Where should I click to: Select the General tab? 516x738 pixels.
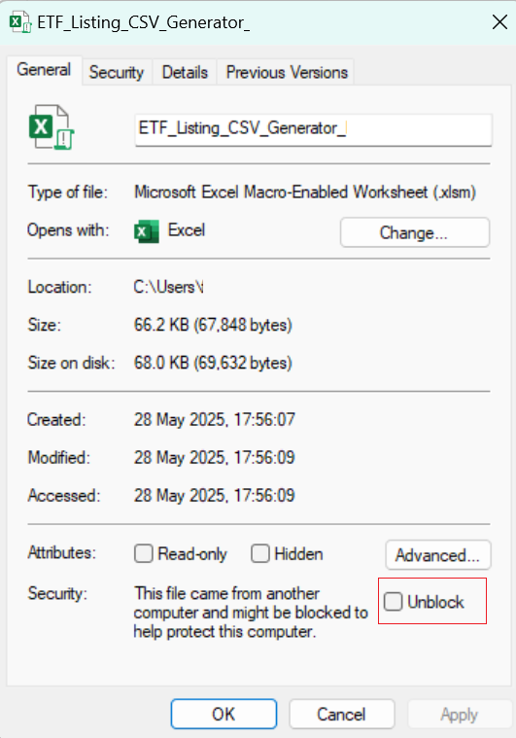[x=44, y=70]
